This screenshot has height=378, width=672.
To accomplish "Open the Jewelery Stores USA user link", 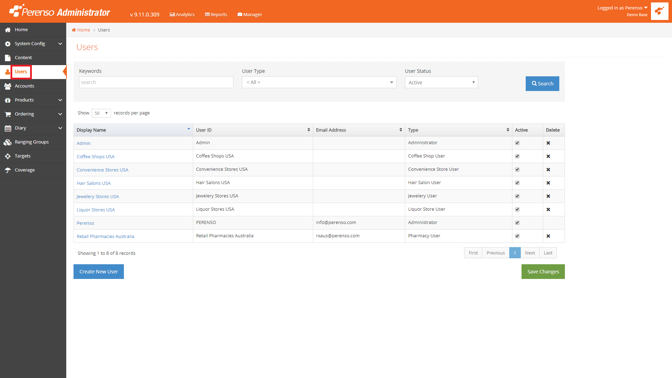I will [x=98, y=197].
